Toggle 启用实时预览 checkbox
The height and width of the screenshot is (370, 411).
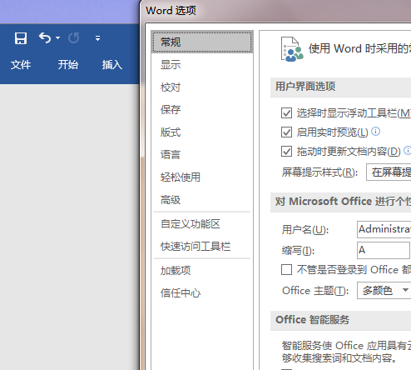point(286,132)
